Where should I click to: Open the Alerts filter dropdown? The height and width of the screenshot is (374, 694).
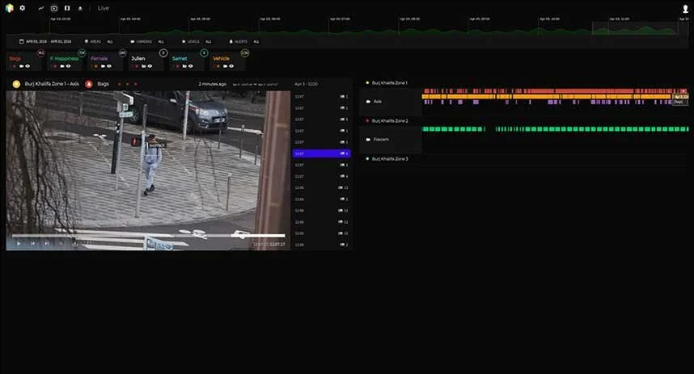[x=244, y=41]
